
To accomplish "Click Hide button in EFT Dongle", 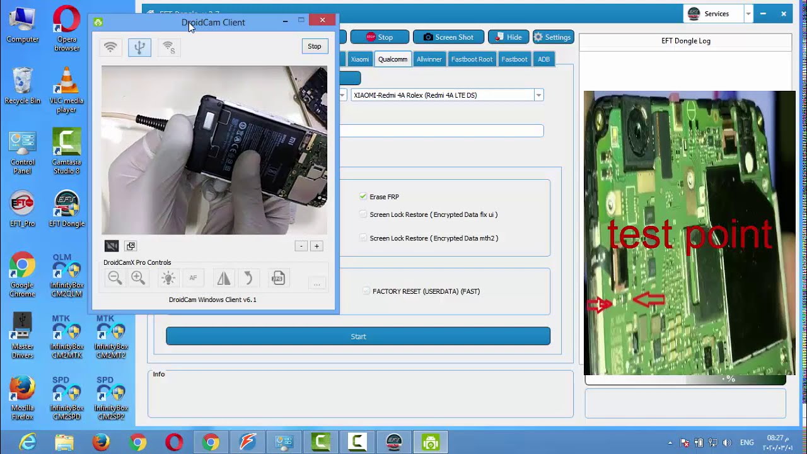I will tap(508, 37).
